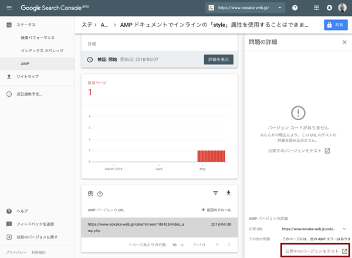Download the examples table
Screen dimensions: 352x258
(x=229, y=193)
